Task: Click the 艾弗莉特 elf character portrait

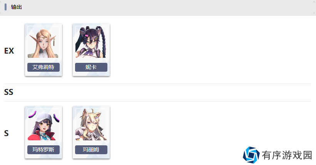Action: tap(43, 42)
